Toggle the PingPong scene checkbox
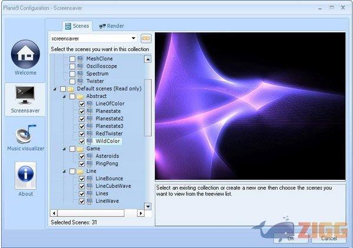353x248 pixels. point(82,164)
